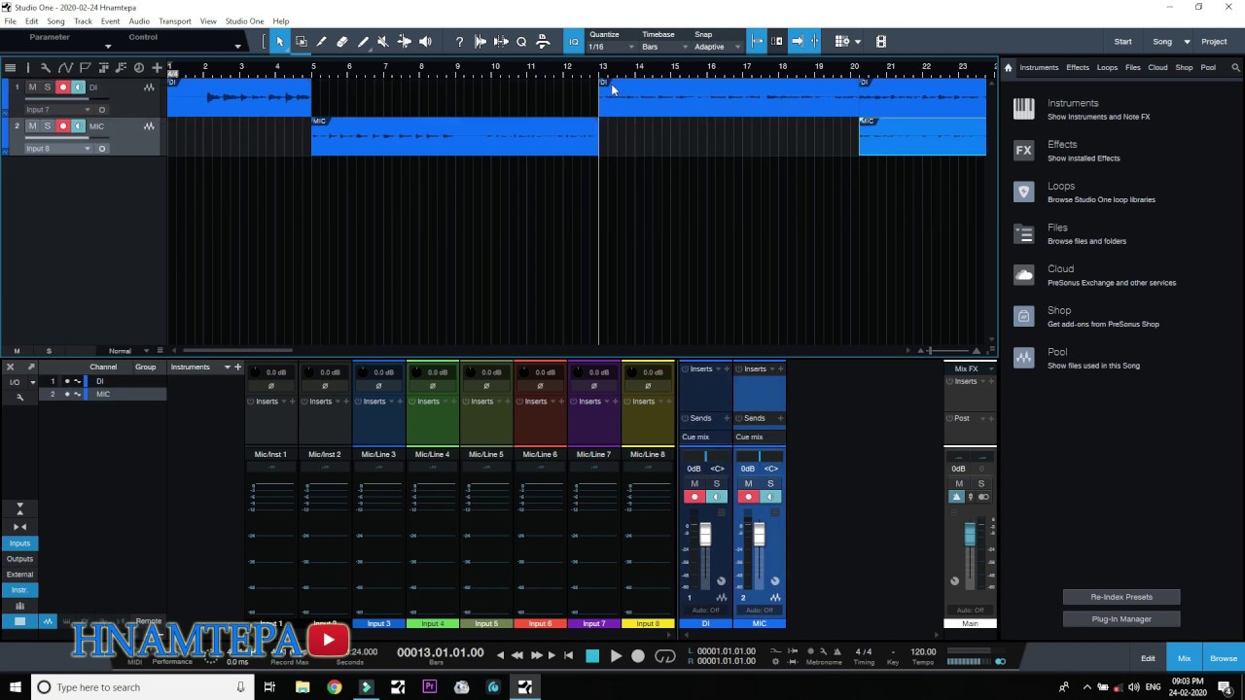Open the tempo track clock icon
Screen dimensions: 1245x700
[138, 68]
